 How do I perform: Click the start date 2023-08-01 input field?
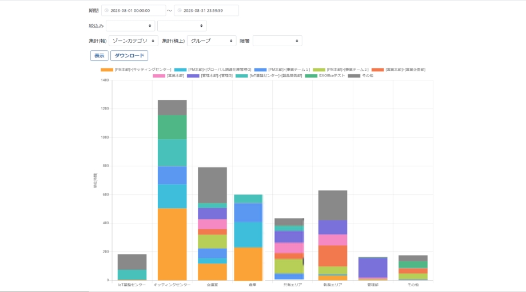(x=136, y=11)
